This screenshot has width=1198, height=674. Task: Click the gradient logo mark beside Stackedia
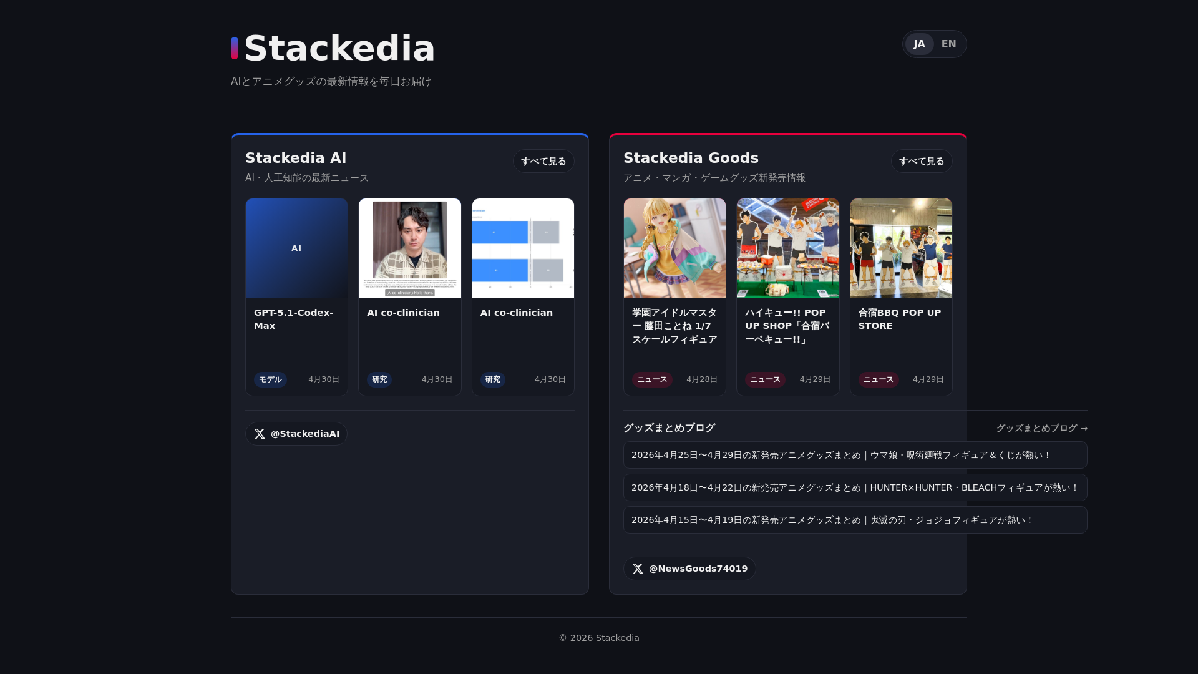(x=235, y=48)
